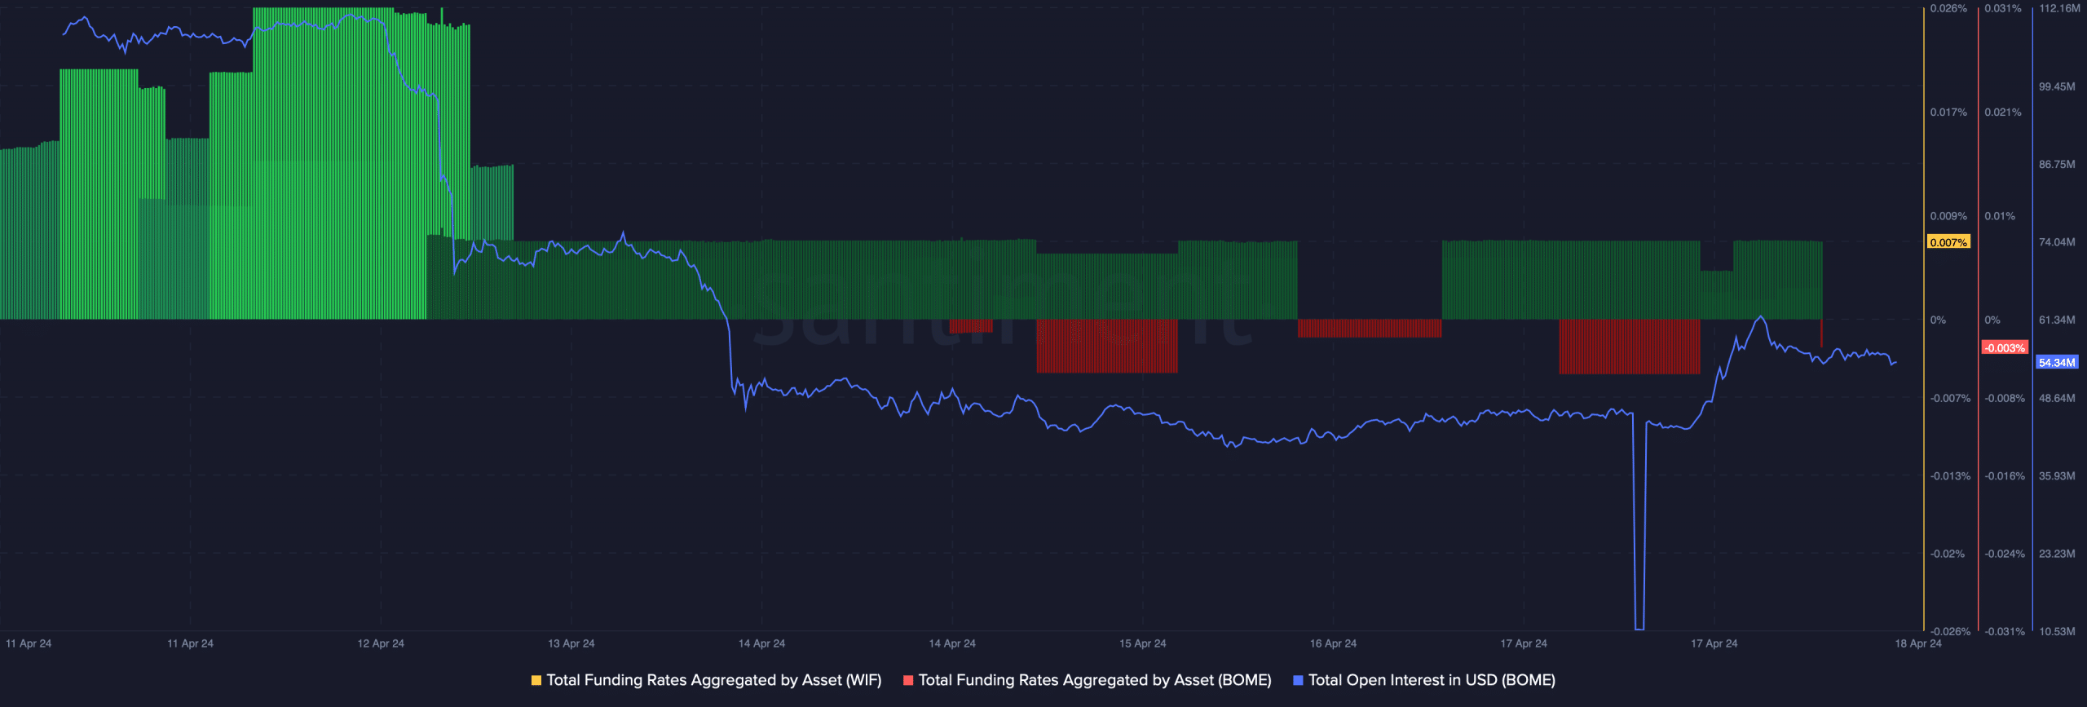
Task: Click the -0.02% WIF axis value
Action: [x=1948, y=554]
